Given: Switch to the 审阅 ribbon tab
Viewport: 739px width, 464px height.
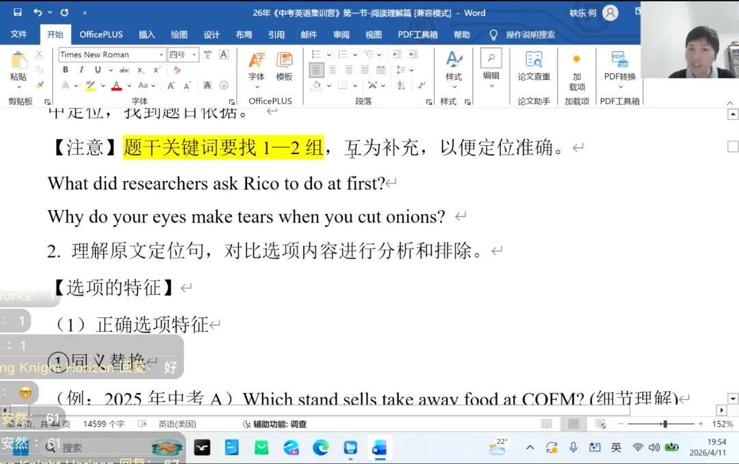Looking at the screenshot, I should click(341, 34).
